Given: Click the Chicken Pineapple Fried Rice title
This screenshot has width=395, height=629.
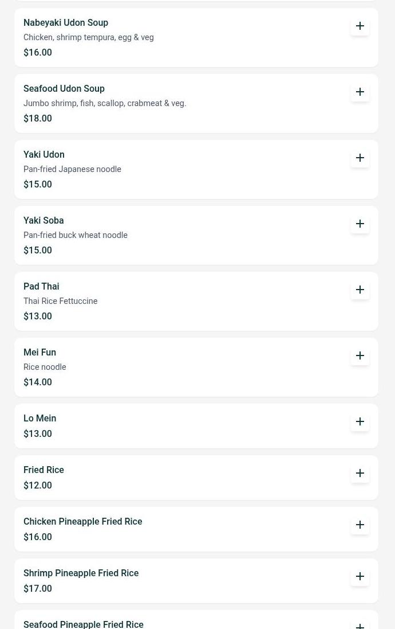Looking at the screenshot, I should coord(83,522).
